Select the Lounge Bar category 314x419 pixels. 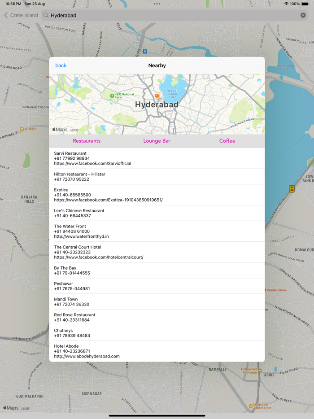tap(157, 141)
